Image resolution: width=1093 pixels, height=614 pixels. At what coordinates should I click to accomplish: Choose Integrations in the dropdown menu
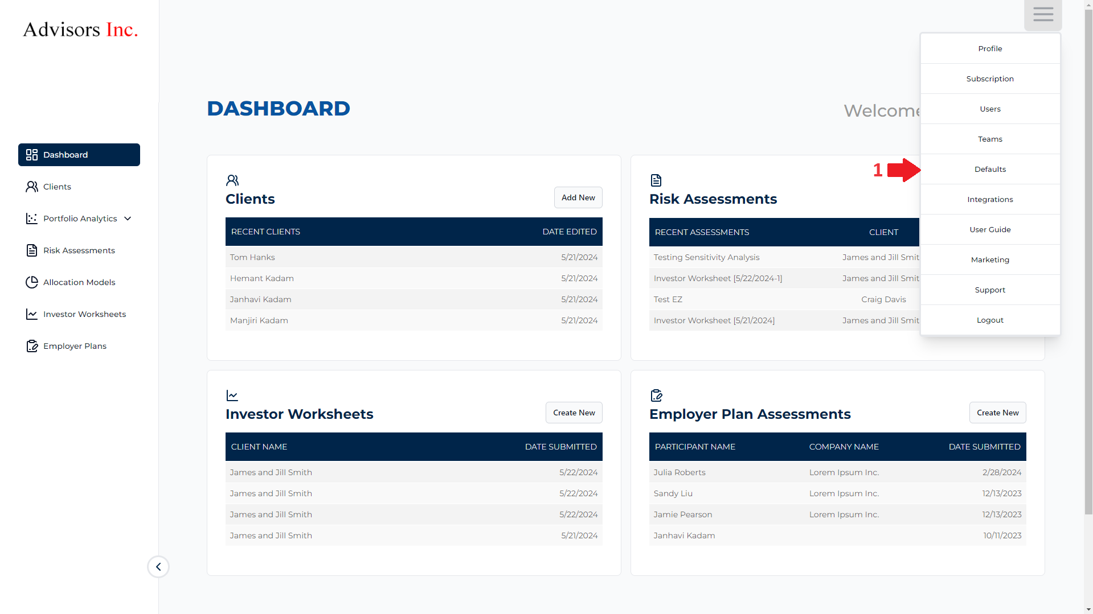[990, 199]
